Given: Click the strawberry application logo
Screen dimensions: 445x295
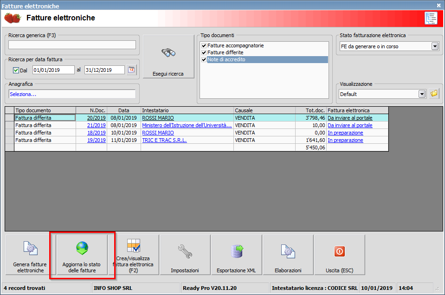Looking at the screenshot, I should [x=13, y=18].
